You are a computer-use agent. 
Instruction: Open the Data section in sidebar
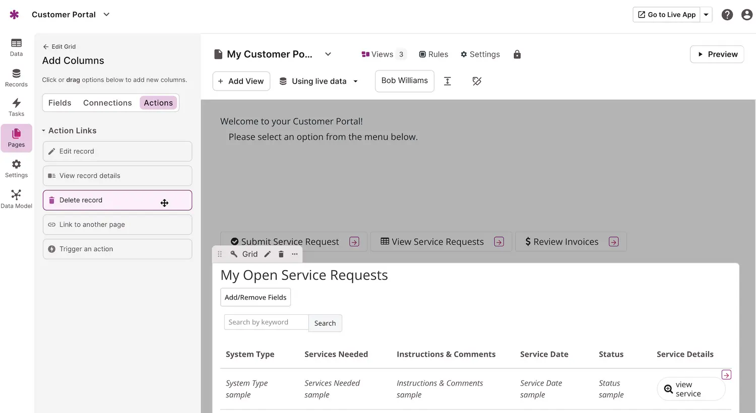[16, 47]
